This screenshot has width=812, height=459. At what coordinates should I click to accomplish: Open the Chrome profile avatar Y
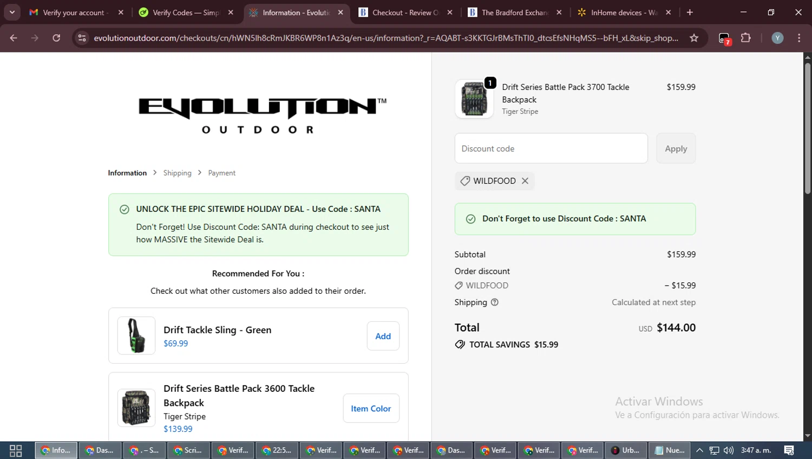pyautogui.click(x=777, y=38)
